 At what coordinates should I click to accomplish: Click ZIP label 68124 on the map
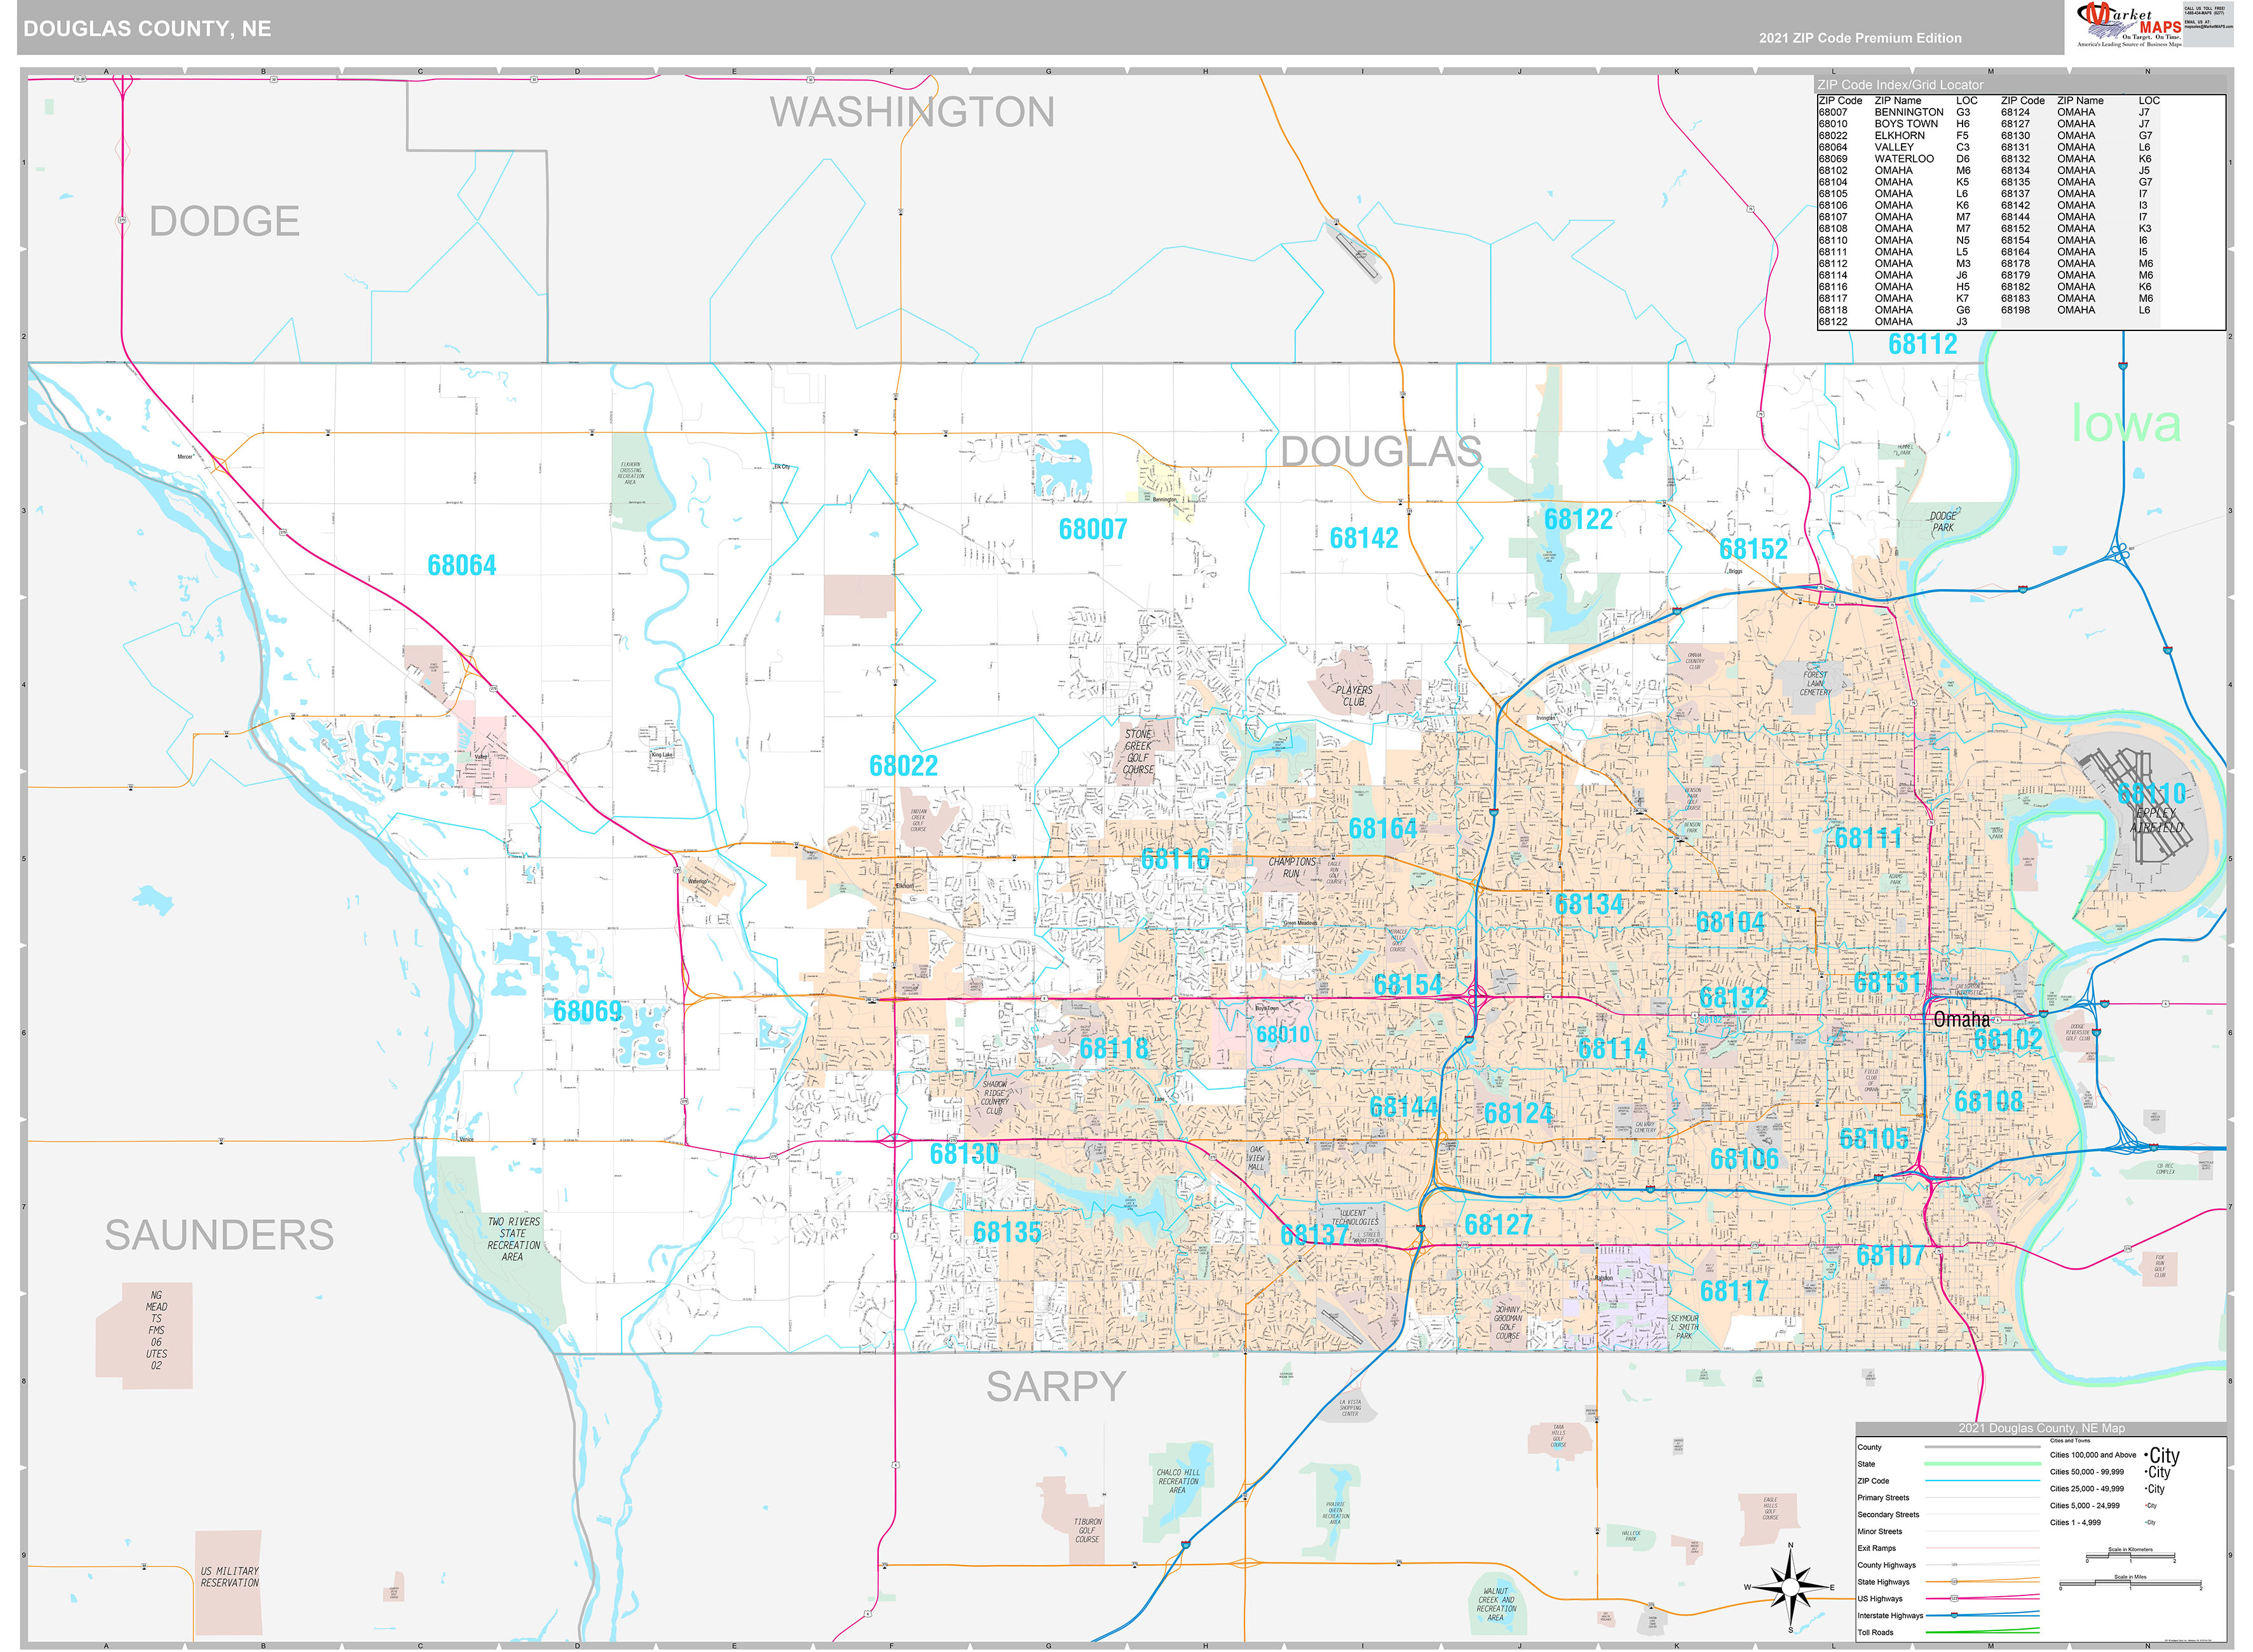click(x=1519, y=1114)
